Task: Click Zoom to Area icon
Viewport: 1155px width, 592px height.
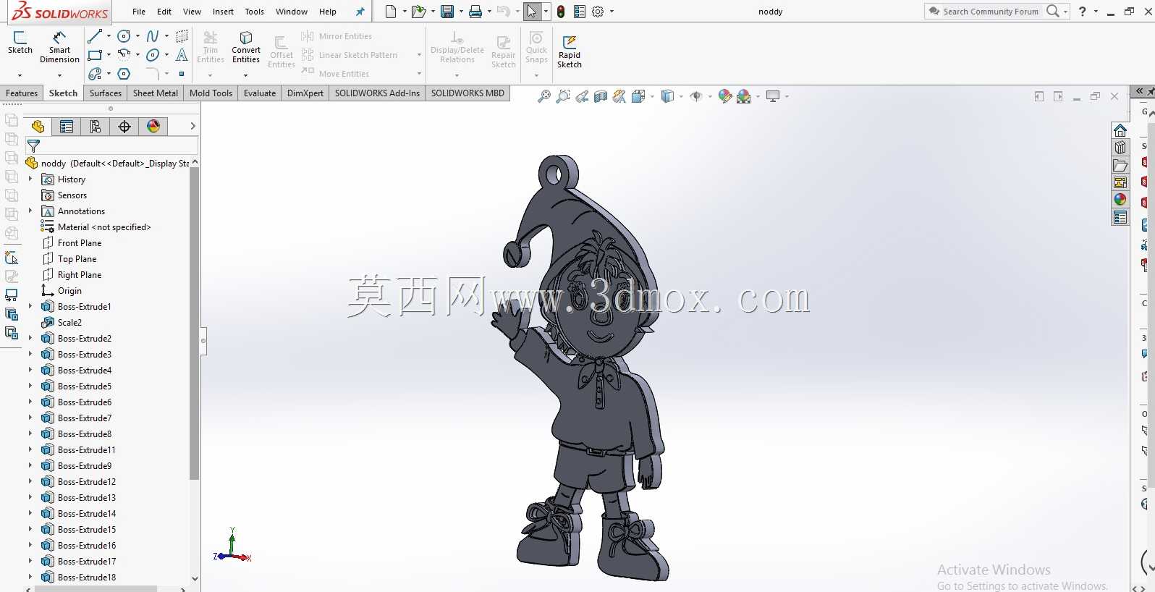Action: coord(563,96)
